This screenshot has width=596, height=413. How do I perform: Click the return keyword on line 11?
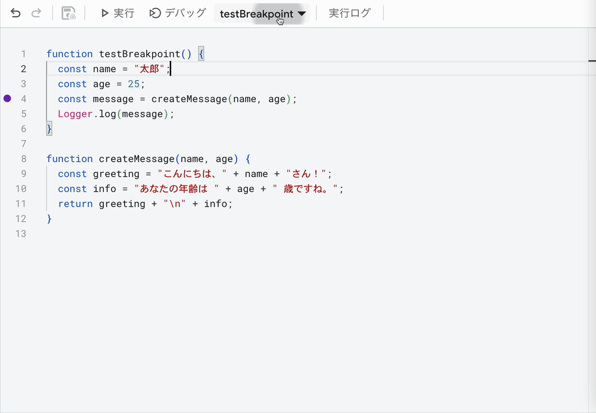[75, 204]
